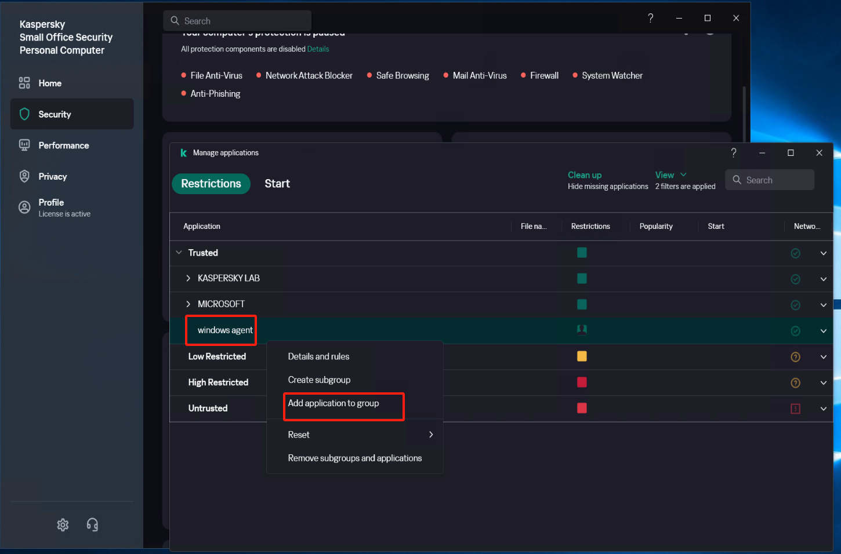Click the Security shield icon
841x554 pixels.
click(24, 114)
